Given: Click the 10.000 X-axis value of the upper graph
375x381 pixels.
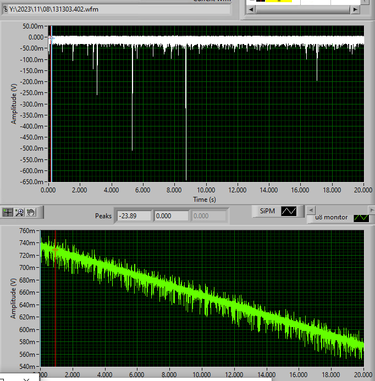Looking at the screenshot, I should [206, 190].
